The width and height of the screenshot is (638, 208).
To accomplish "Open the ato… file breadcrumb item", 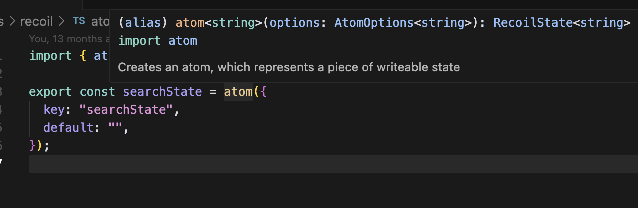I will coord(100,21).
